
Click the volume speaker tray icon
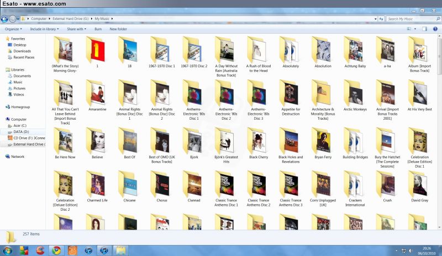click(411, 250)
